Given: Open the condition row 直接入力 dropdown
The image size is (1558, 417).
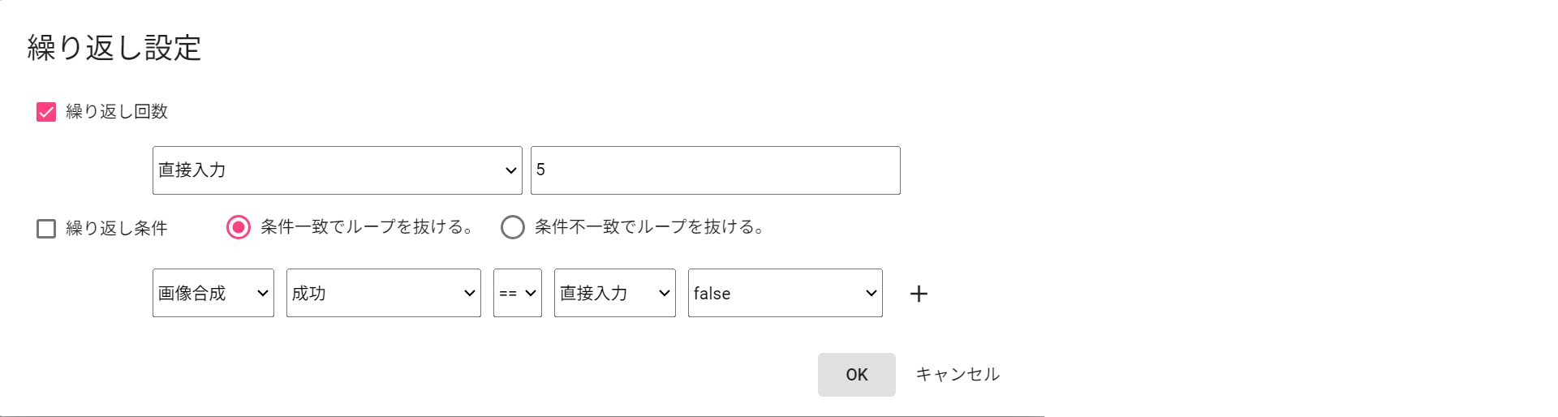Looking at the screenshot, I should click(x=614, y=293).
